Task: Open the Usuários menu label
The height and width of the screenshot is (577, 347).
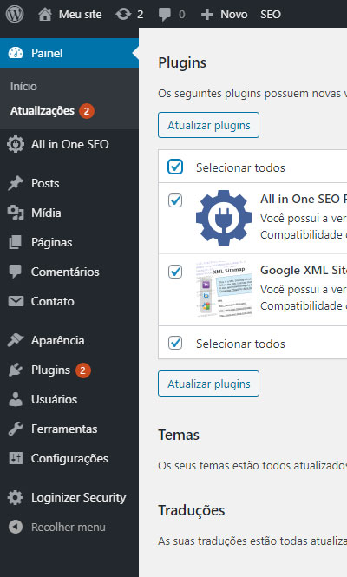Action: (x=54, y=399)
